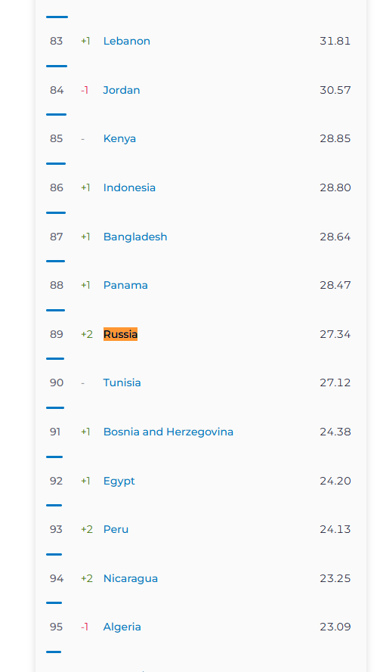This screenshot has width=377, height=672.
Task: Open the Indonesia country link
Action: point(129,187)
